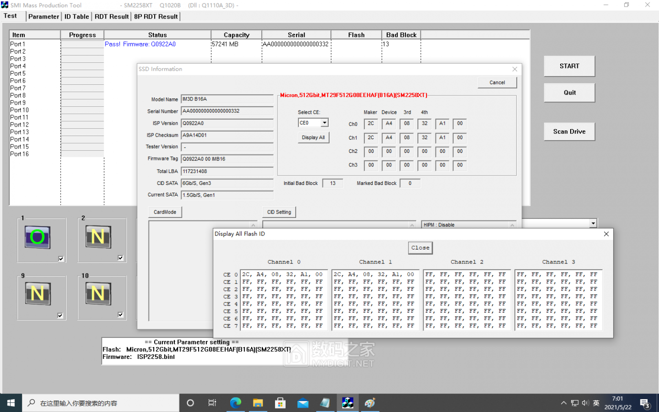Click the Current SATA field 1.5Gb/S, Gen1
The image size is (659, 412).
227,195
